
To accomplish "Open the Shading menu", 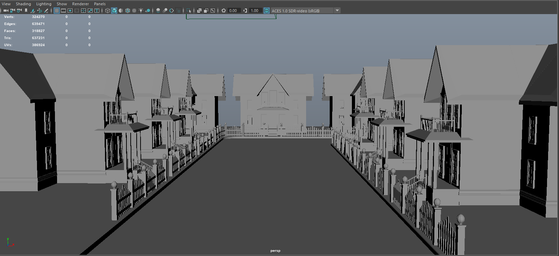I will coord(23,4).
